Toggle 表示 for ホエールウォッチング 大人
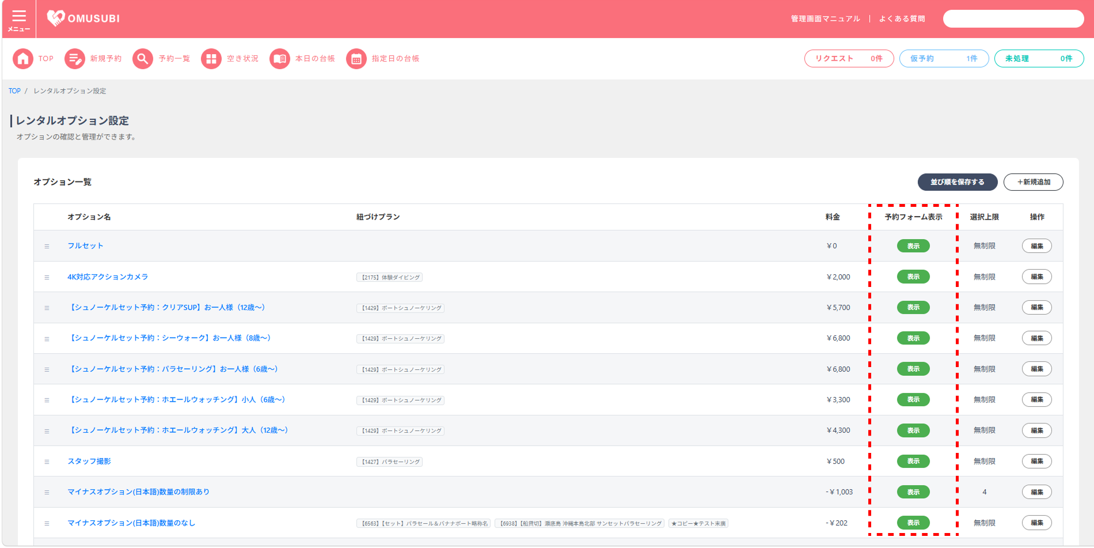The height and width of the screenshot is (548, 1094). [913, 430]
